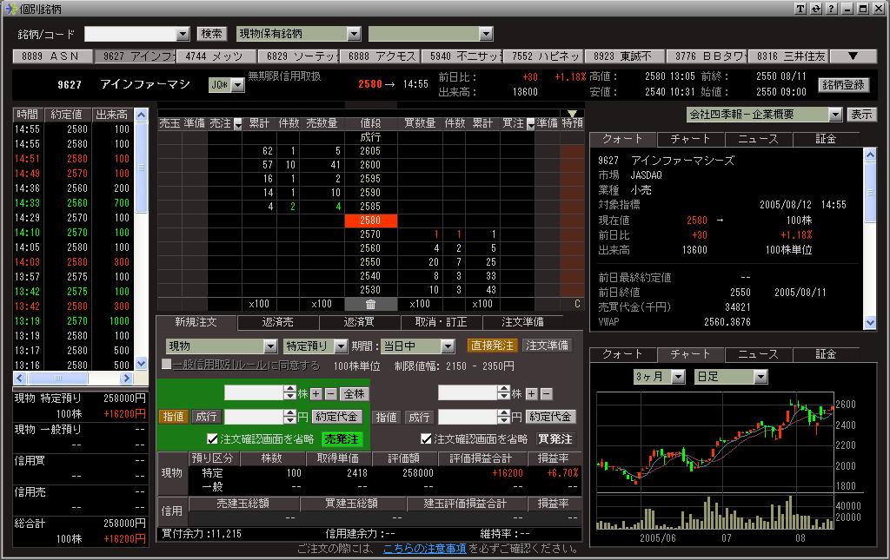The height and width of the screenshot is (560, 890).
Task: Click the sell price stepper arrows
Action: tap(290, 417)
